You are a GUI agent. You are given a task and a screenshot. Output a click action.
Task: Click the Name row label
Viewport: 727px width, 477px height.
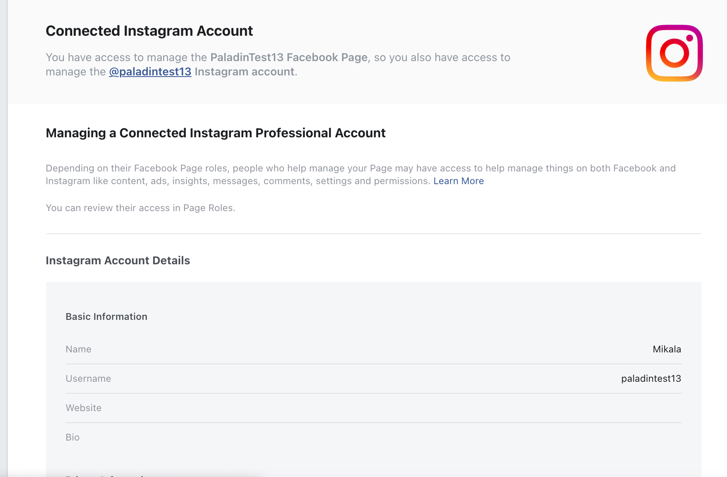click(x=79, y=349)
